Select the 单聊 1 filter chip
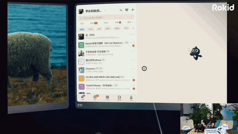Image resolution: width=238 pixels, height=134 pixels. click(x=108, y=29)
